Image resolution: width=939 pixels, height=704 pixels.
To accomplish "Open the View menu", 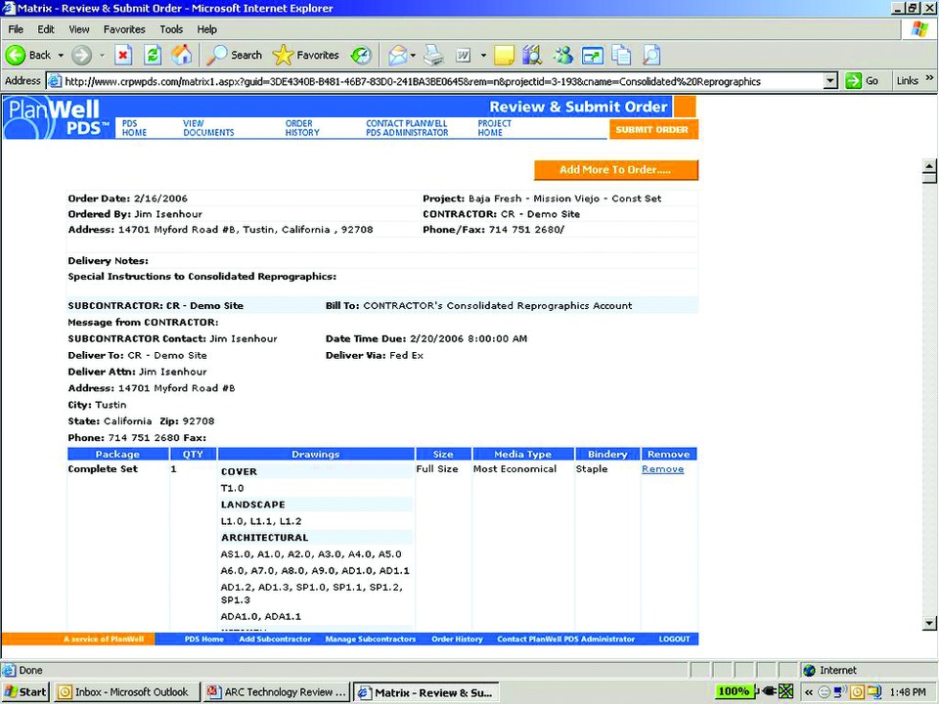I will point(78,29).
